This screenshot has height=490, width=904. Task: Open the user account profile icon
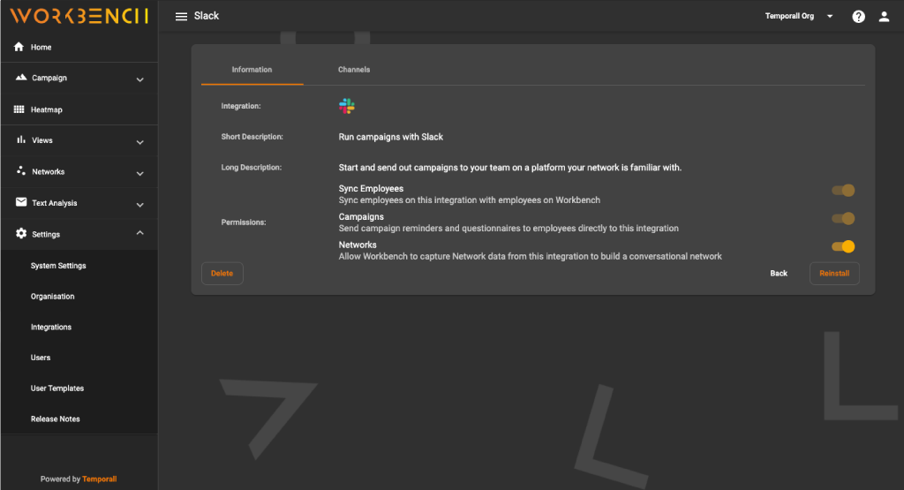click(884, 16)
